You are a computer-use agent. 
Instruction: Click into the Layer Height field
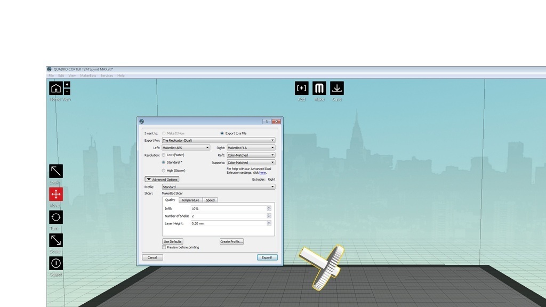coord(229,223)
